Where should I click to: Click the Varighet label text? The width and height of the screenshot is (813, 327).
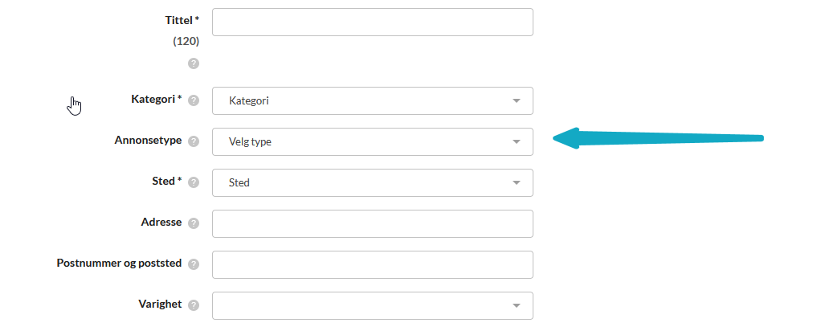point(159,305)
